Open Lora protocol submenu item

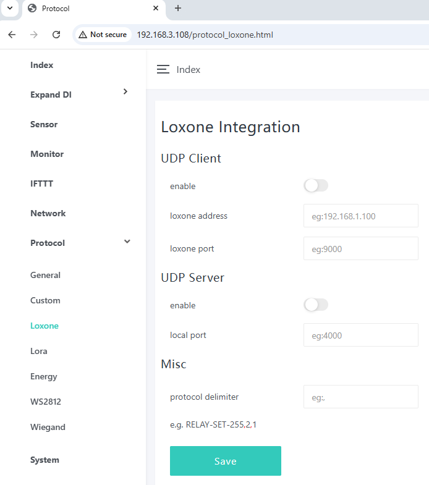coord(39,351)
